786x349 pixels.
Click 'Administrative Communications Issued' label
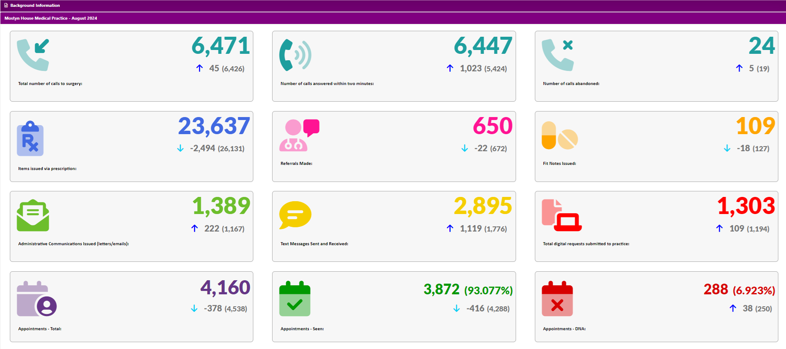tap(73, 244)
